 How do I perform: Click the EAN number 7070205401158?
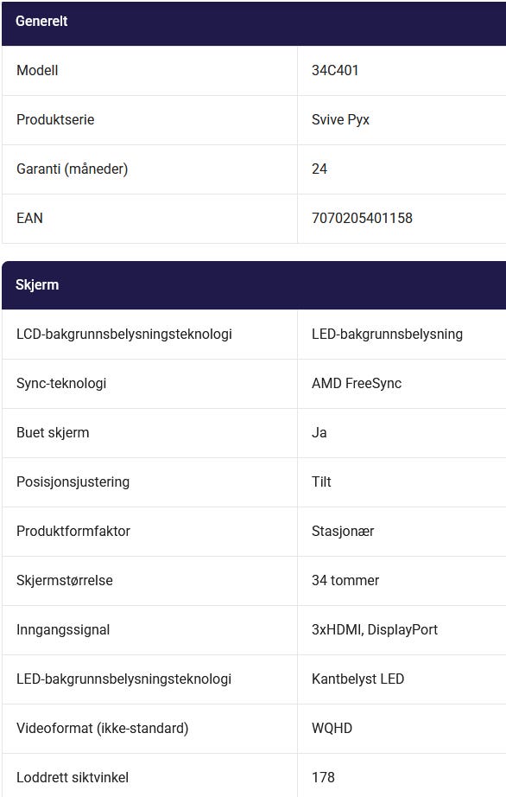click(362, 218)
